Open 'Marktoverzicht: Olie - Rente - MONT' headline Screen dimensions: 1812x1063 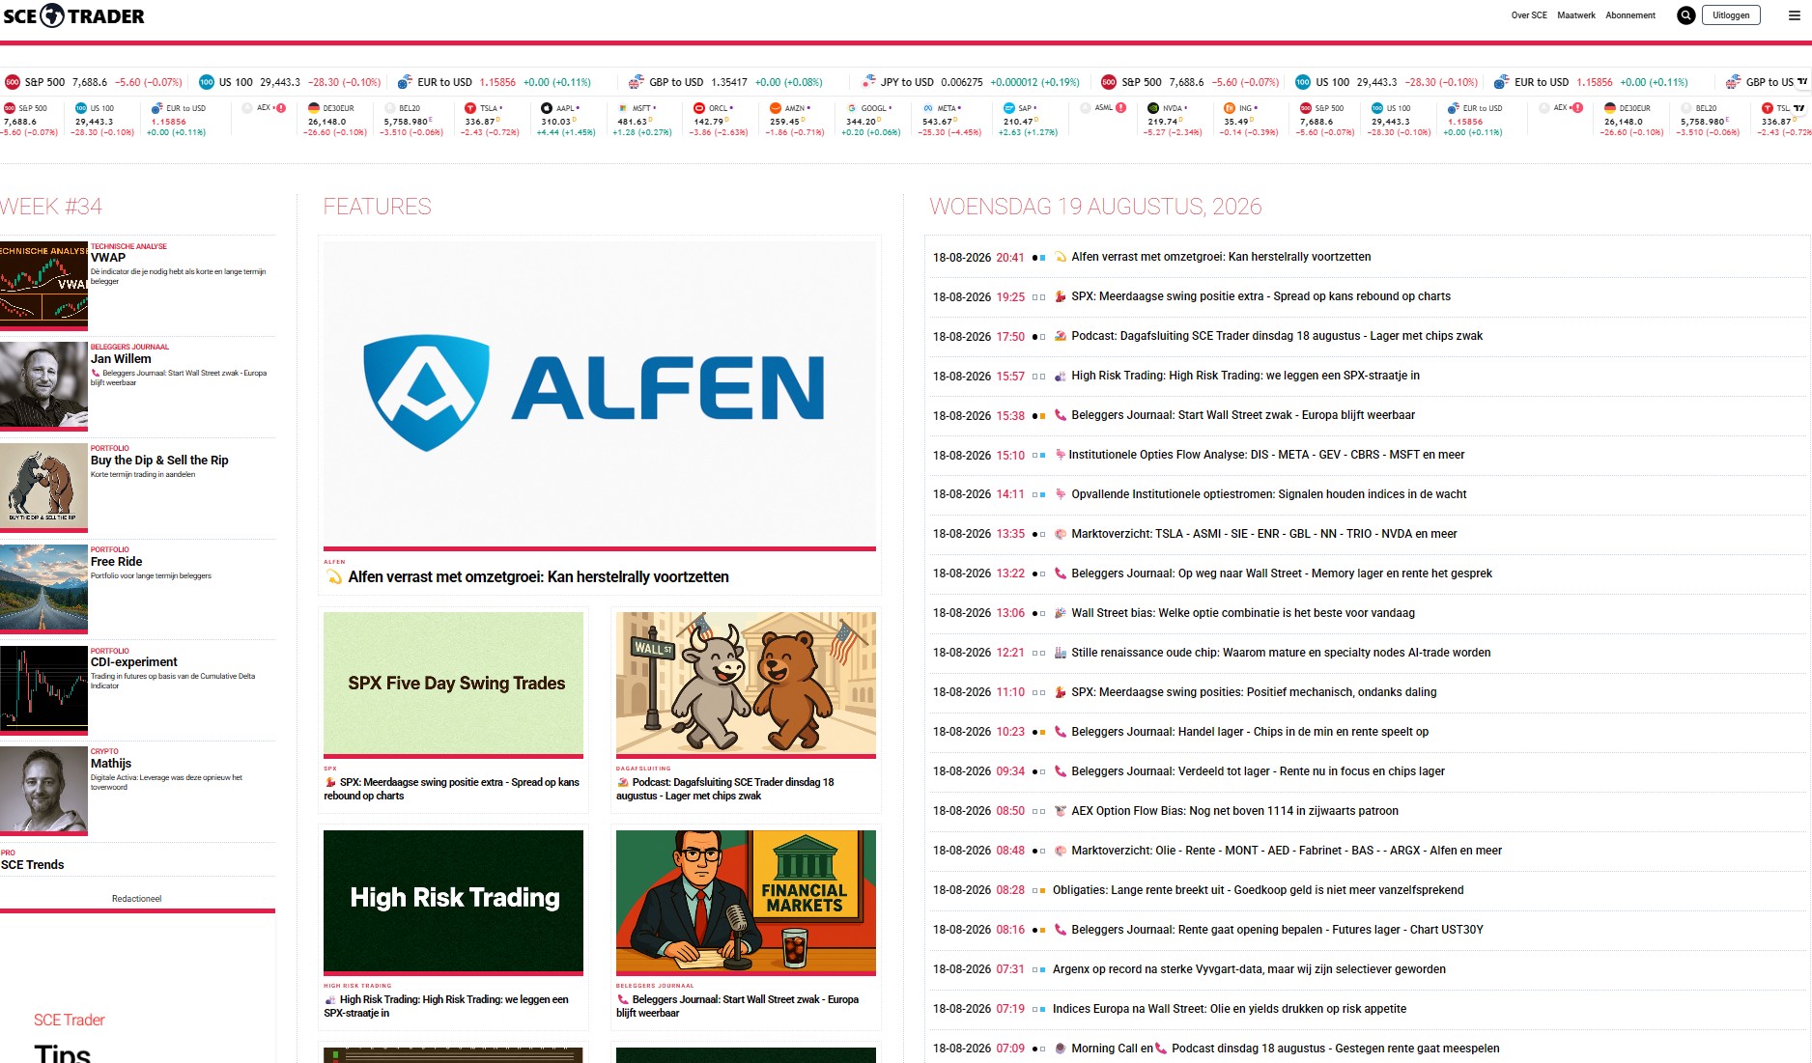[1287, 851]
